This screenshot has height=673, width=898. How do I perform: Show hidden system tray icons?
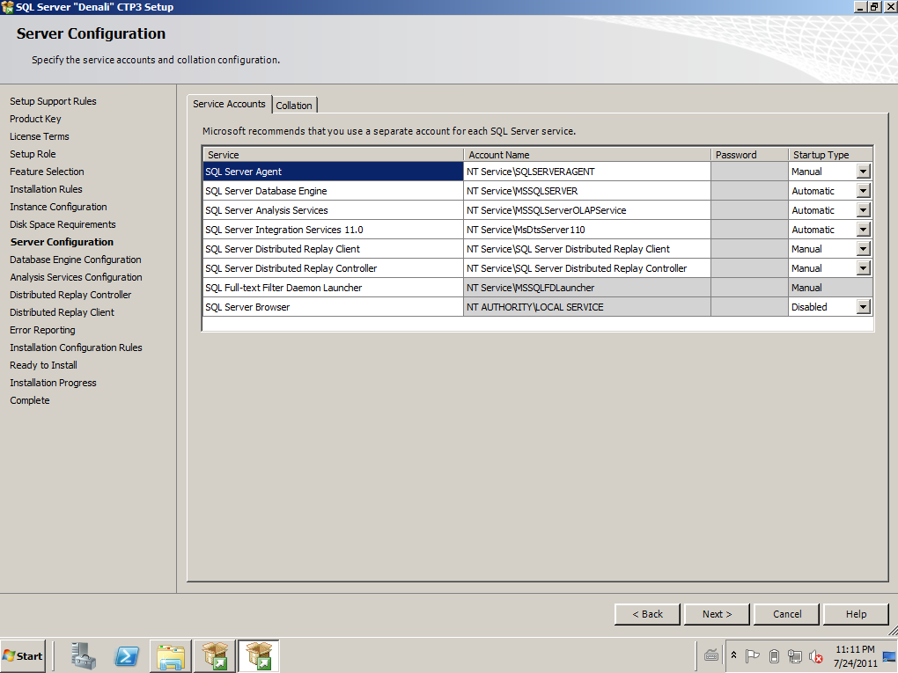pos(733,655)
